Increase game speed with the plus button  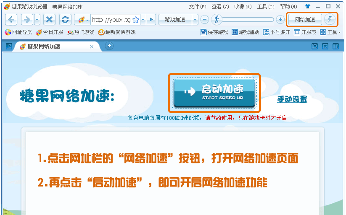pos(280,20)
